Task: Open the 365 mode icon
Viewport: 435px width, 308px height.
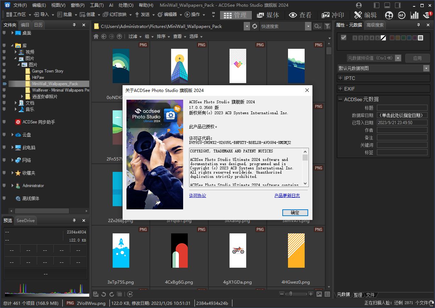Action: (401, 15)
